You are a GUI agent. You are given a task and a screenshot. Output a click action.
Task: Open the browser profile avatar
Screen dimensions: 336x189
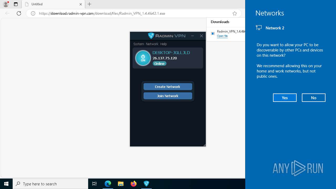6,4
